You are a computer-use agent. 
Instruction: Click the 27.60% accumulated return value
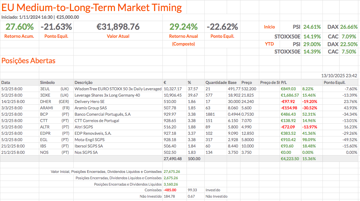tap(19, 27)
